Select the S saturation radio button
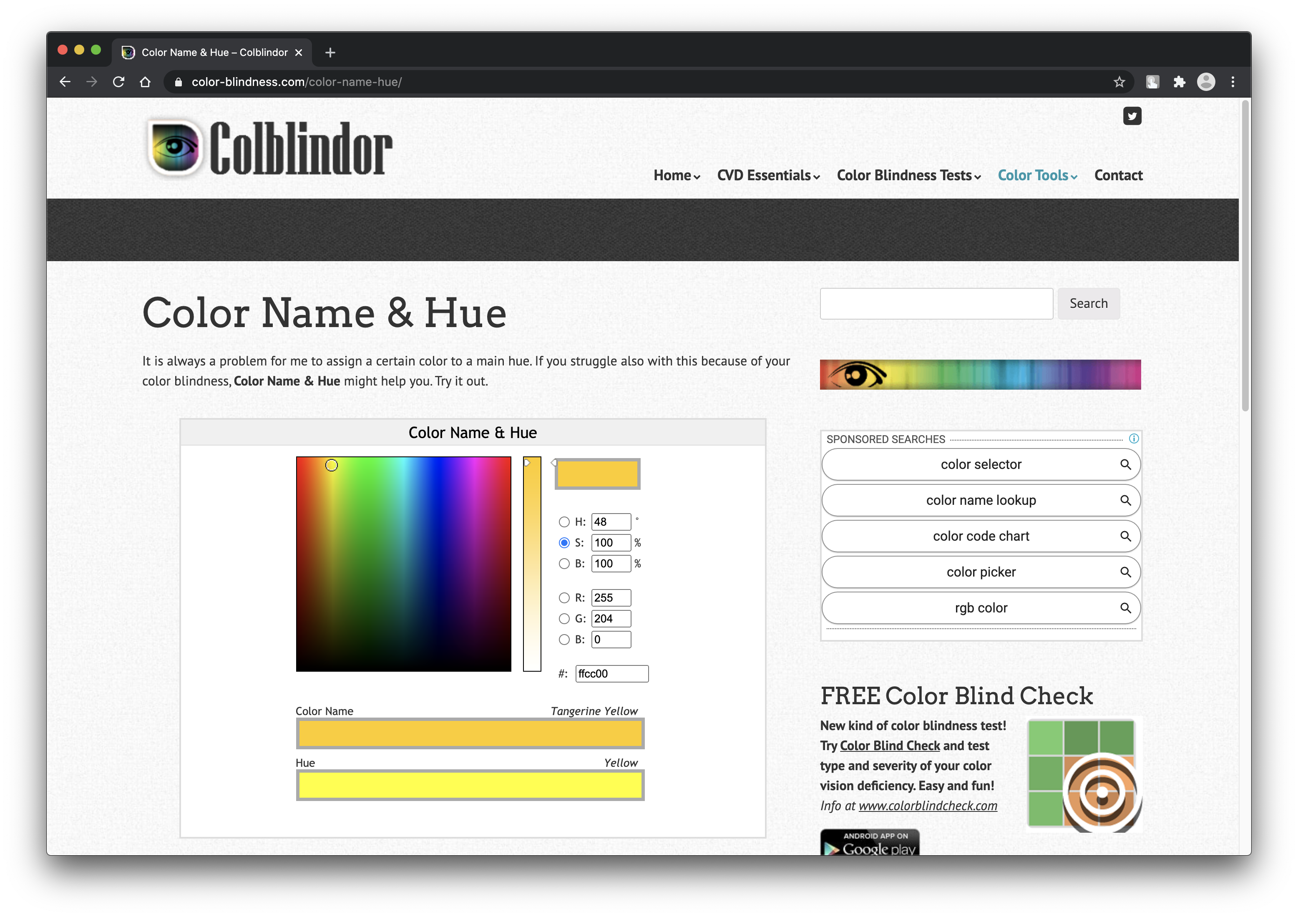 pos(563,543)
